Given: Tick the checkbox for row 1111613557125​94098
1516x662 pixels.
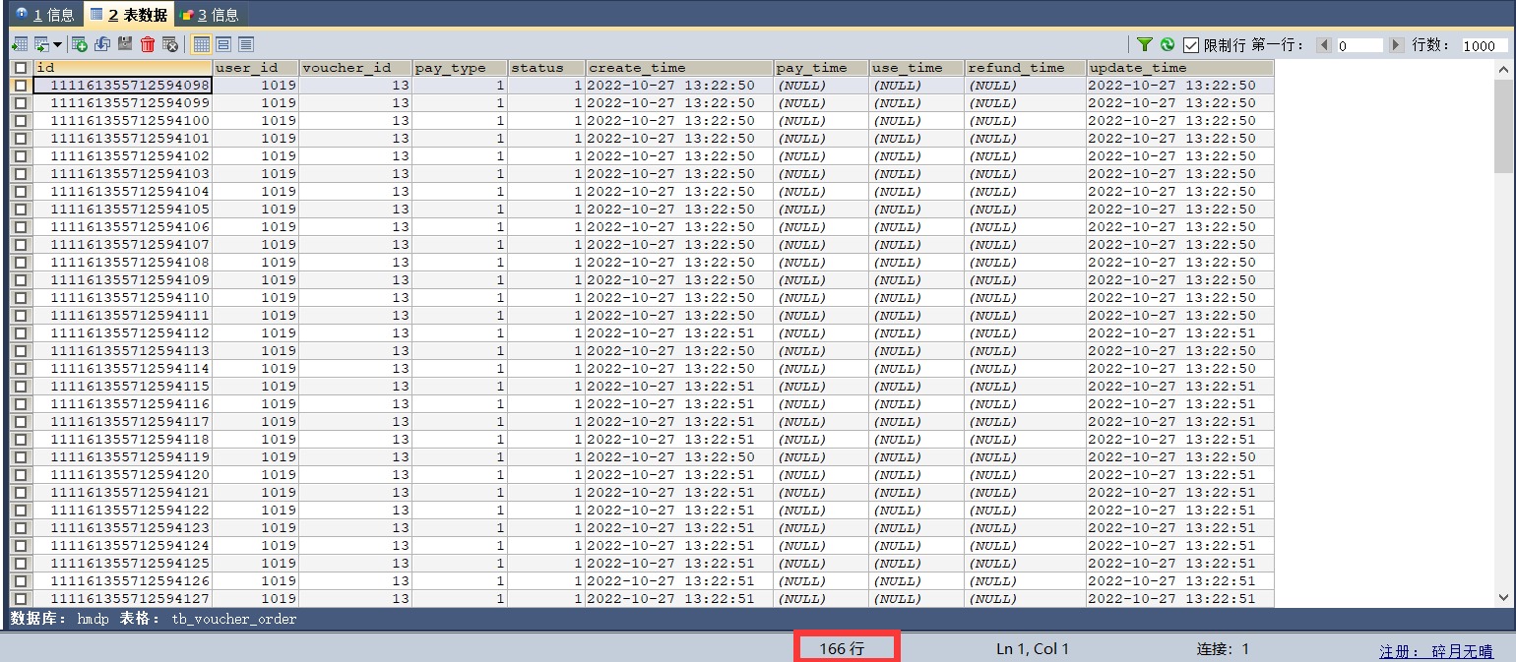Looking at the screenshot, I should (x=21, y=86).
